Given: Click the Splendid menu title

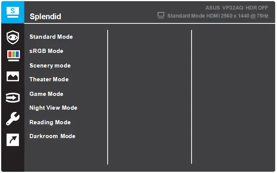Looking at the screenshot, I should [45, 16].
